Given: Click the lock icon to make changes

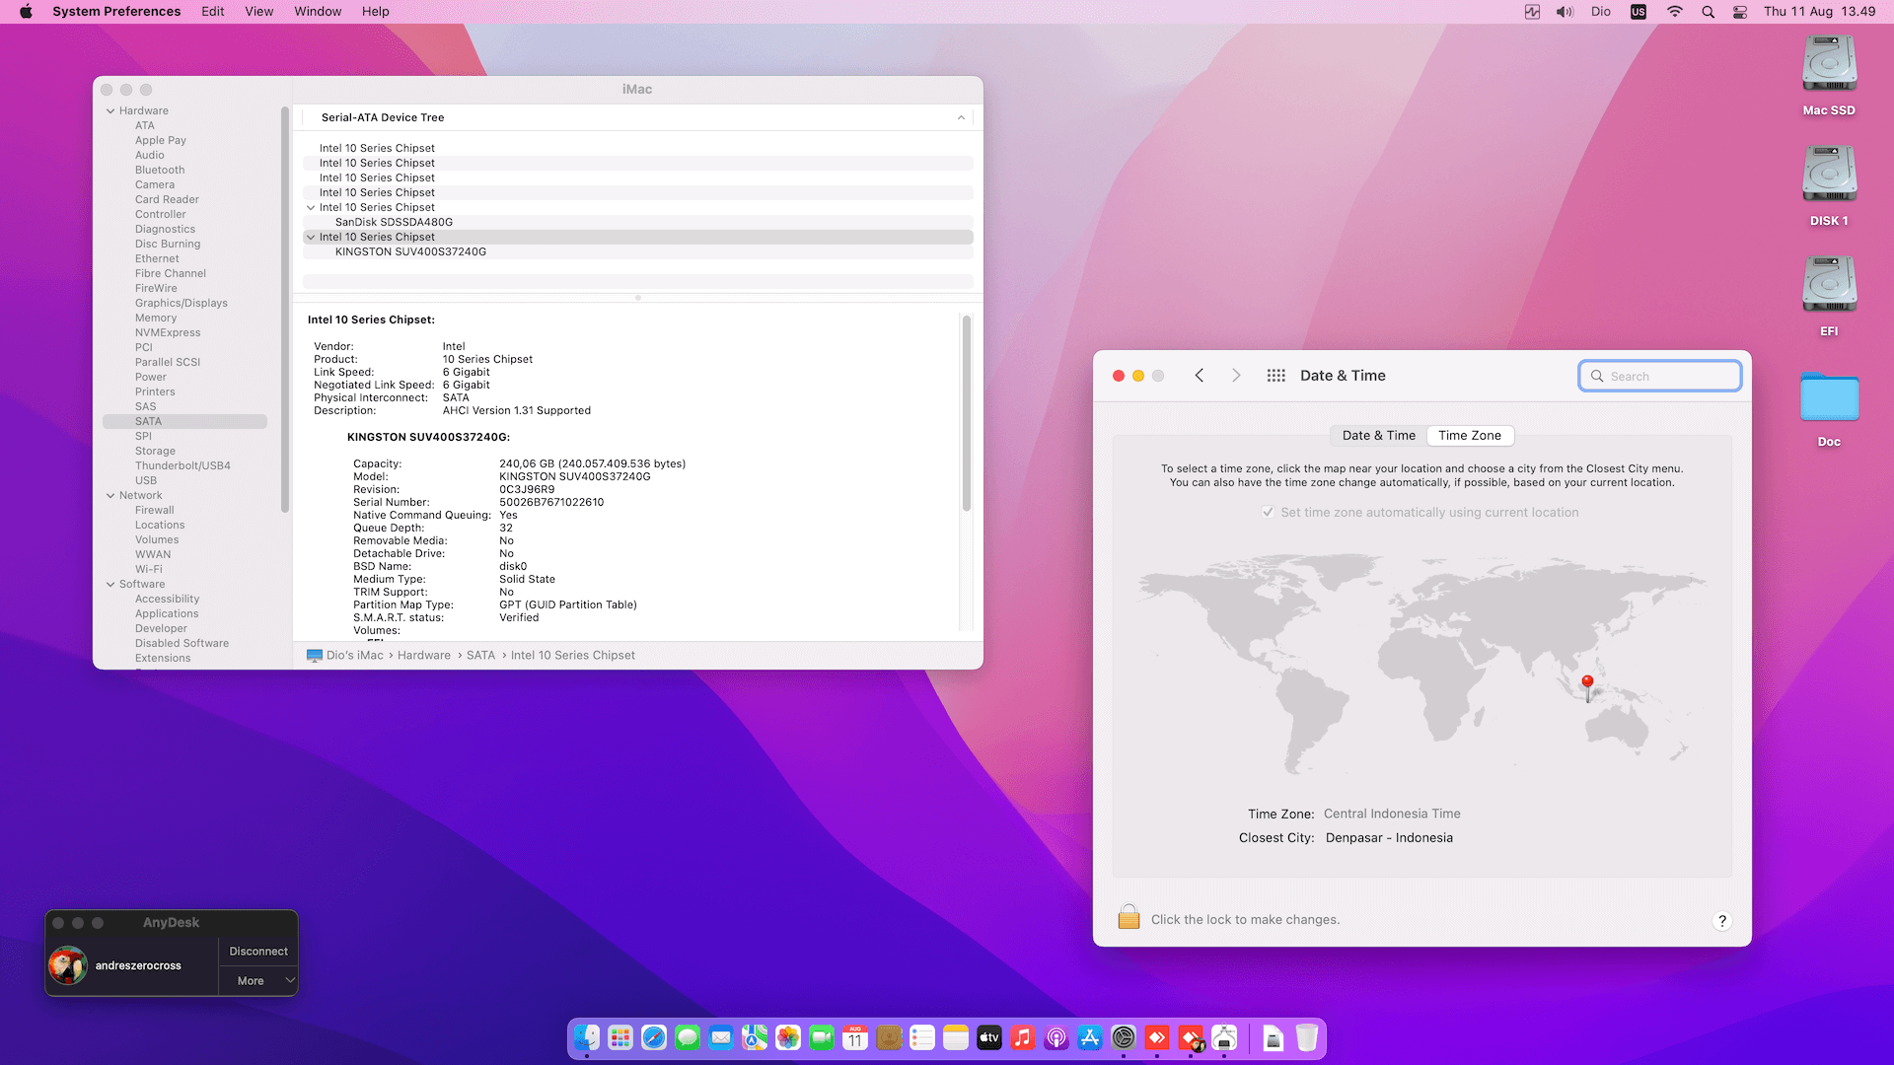Looking at the screenshot, I should click(x=1129, y=918).
